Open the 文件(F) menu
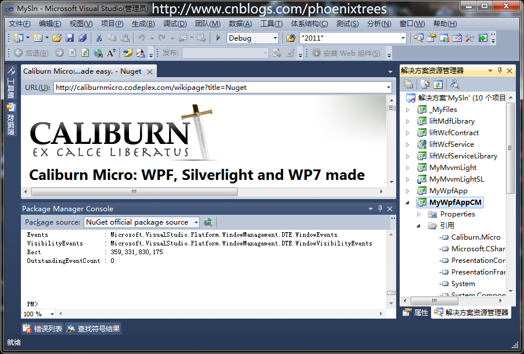This screenshot has height=354, width=524. pyautogui.click(x=19, y=24)
